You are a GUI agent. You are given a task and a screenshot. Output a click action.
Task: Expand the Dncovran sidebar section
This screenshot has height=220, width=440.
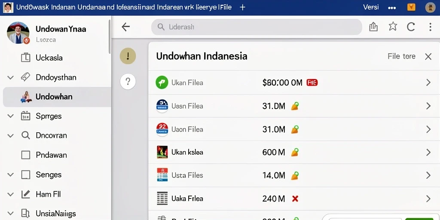pos(10,135)
